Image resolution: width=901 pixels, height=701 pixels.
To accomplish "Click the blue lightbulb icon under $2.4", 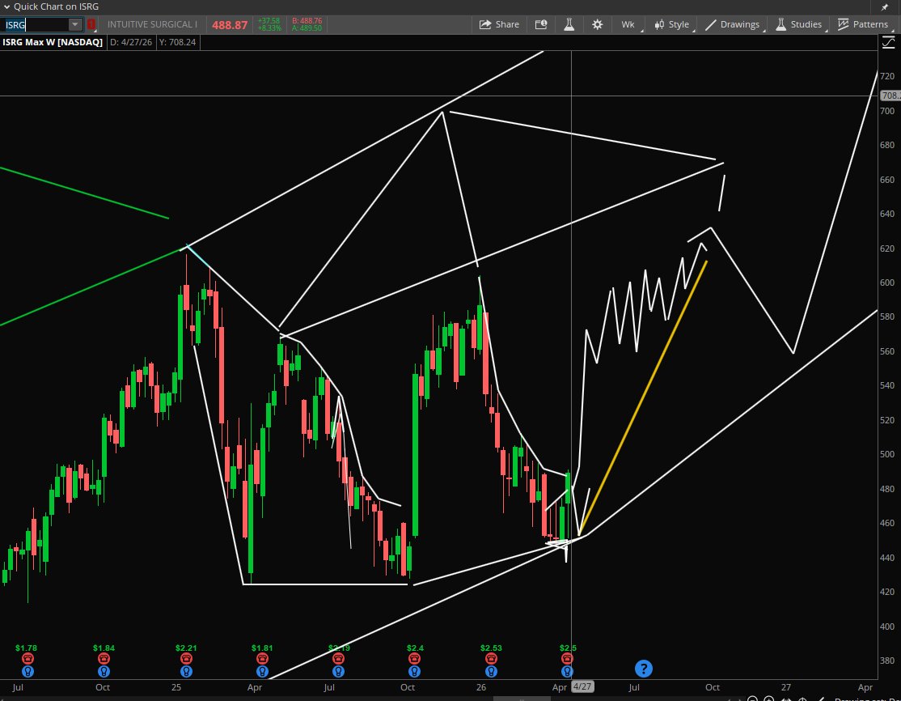I will pos(414,671).
